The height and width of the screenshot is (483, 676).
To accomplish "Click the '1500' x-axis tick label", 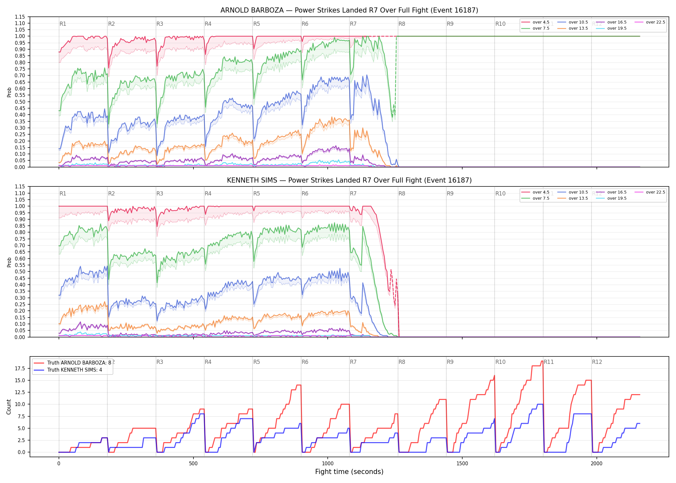I will click(462, 464).
